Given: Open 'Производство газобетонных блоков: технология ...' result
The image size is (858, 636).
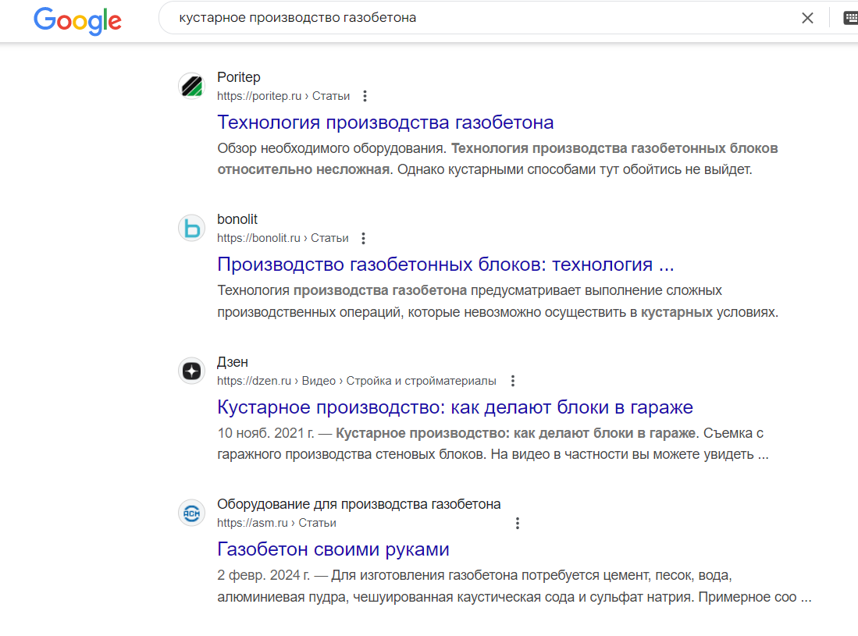Looking at the screenshot, I should click(x=446, y=265).
